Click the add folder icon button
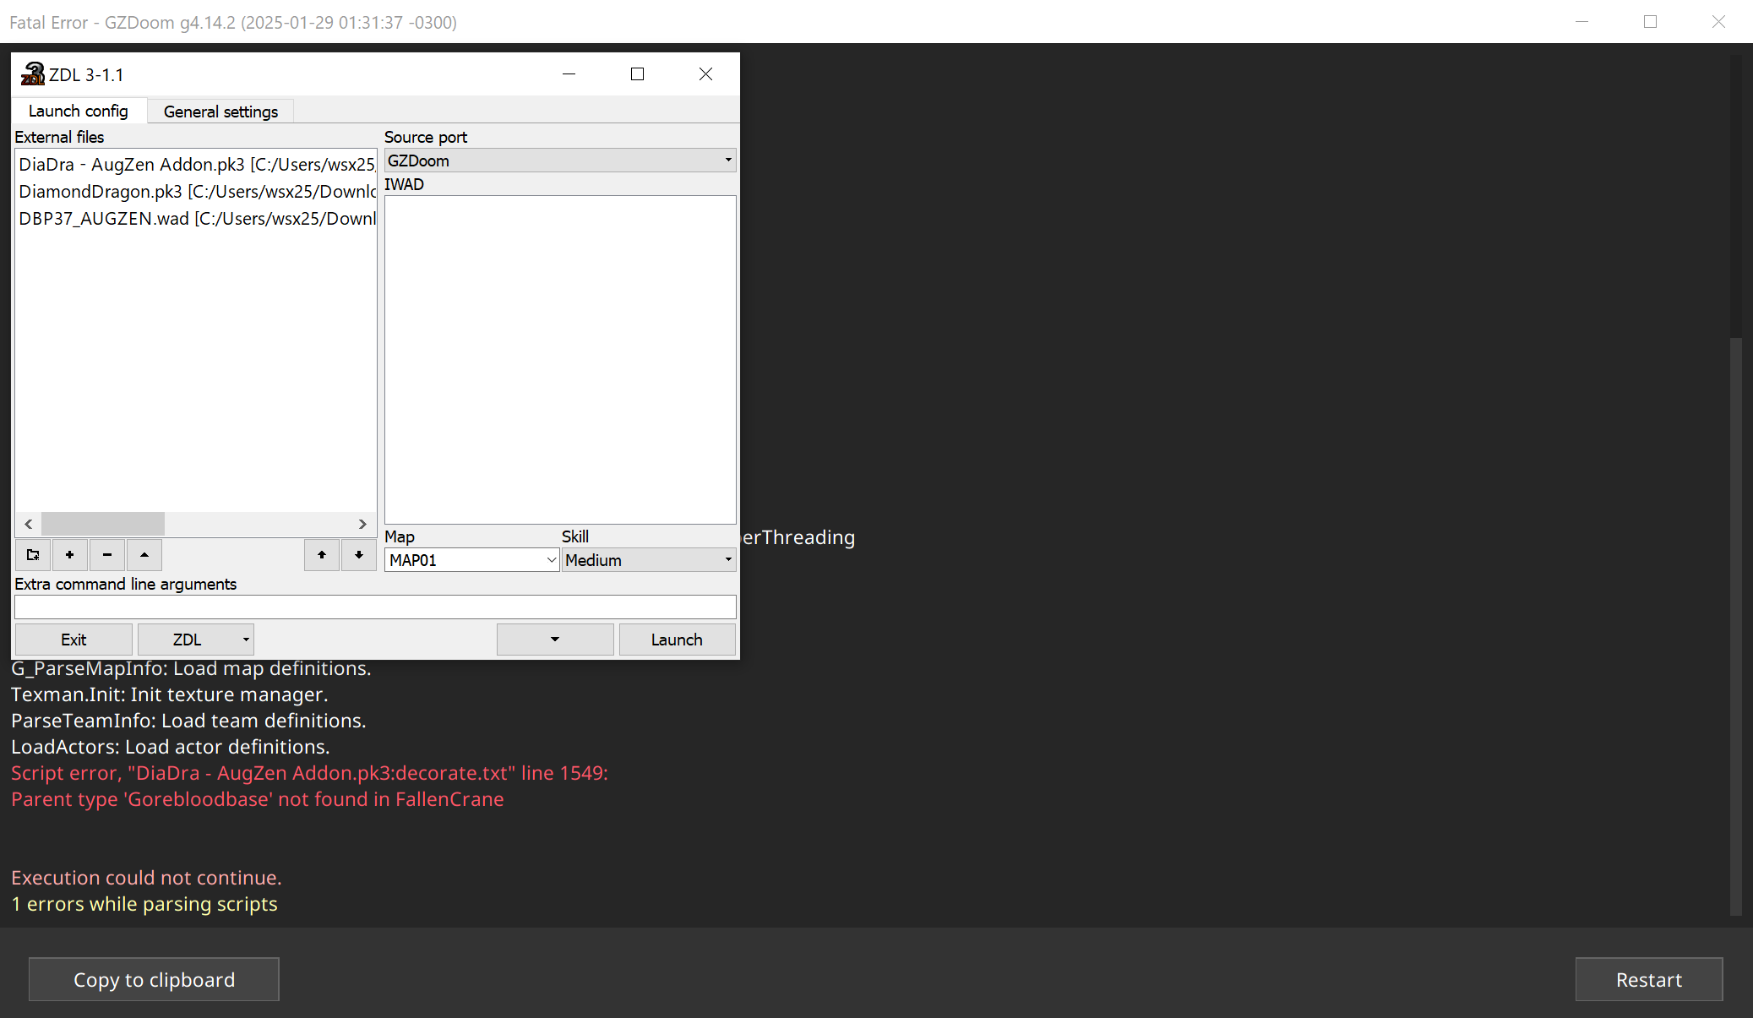This screenshot has width=1753, height=1018. 33,555
